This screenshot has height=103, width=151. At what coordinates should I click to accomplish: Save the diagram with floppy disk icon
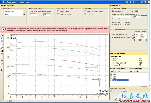point(2,51)
